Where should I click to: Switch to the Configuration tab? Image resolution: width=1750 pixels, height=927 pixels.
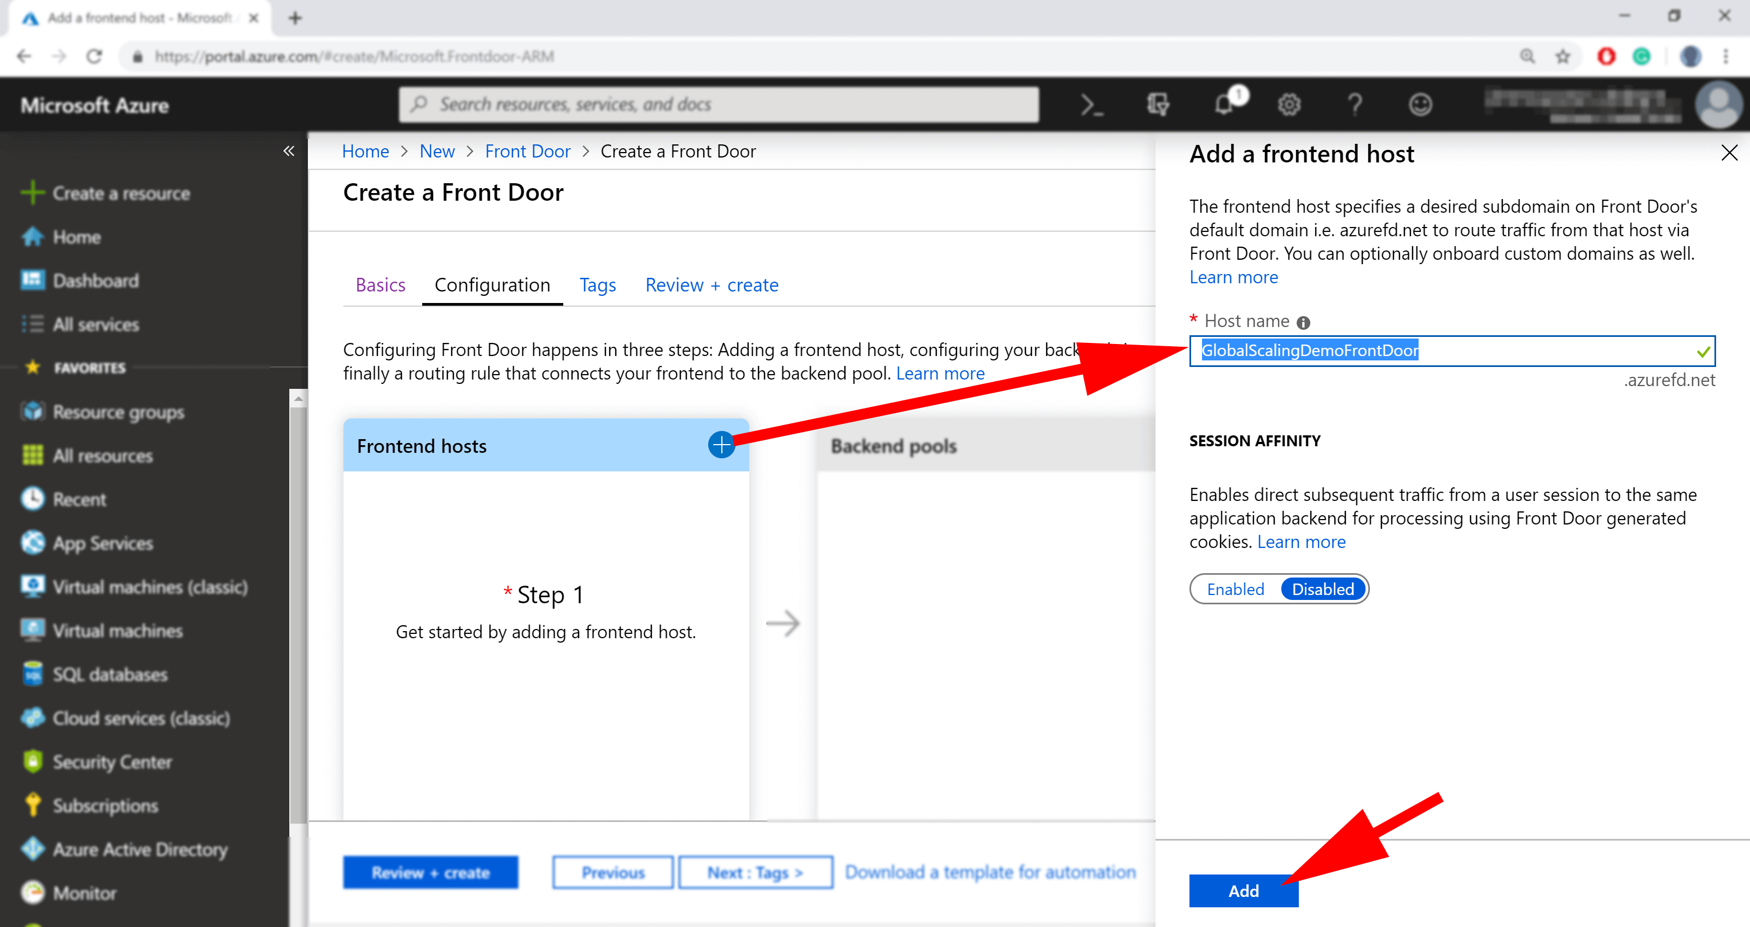(x=492, y=285)
